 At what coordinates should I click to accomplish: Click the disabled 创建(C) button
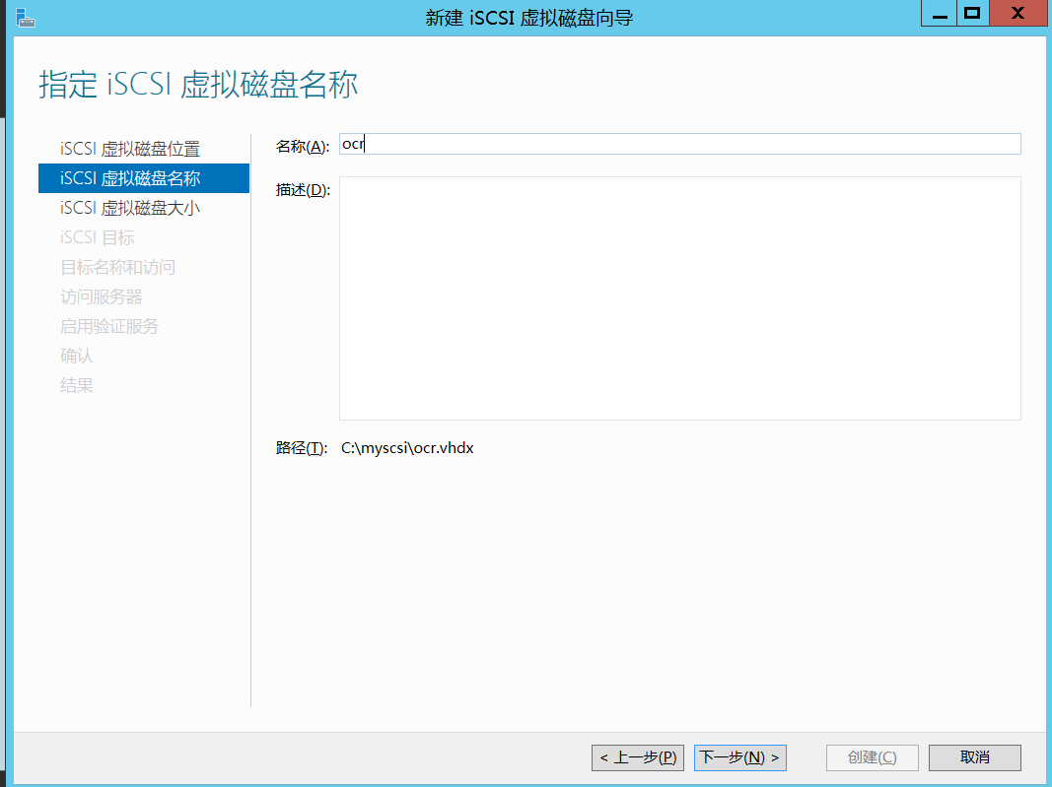click(872, 757)
